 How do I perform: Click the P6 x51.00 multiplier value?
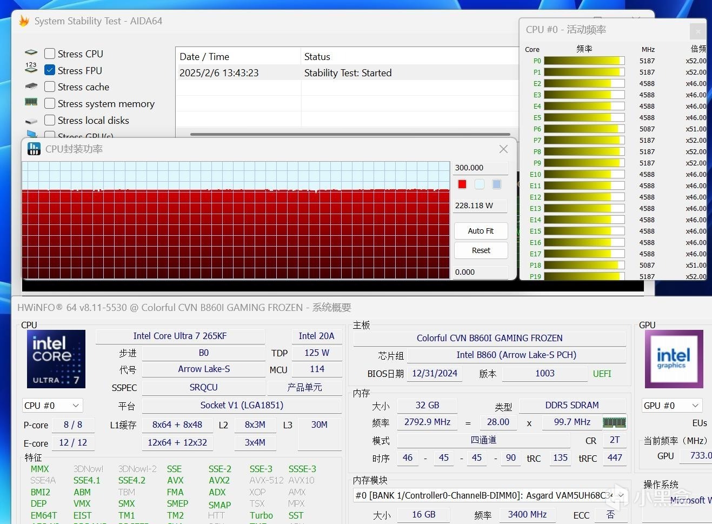pyautogui.click(x=696, y=129)
